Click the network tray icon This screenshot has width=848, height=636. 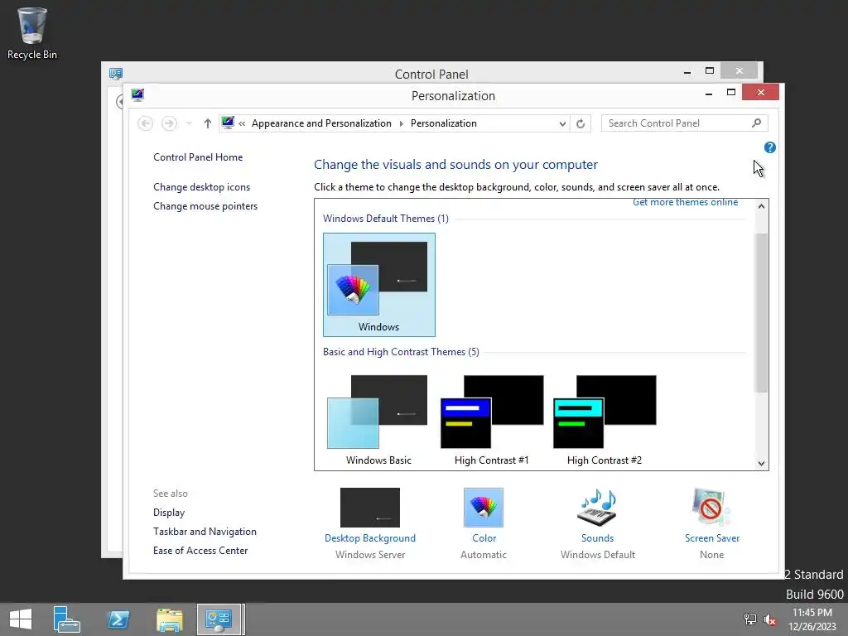[750, 619]
